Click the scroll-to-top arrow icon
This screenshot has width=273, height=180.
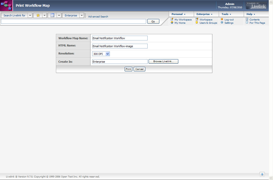(262, 174)
